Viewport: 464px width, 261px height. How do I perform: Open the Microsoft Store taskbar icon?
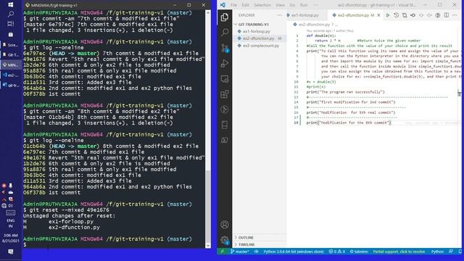point(11,35)
